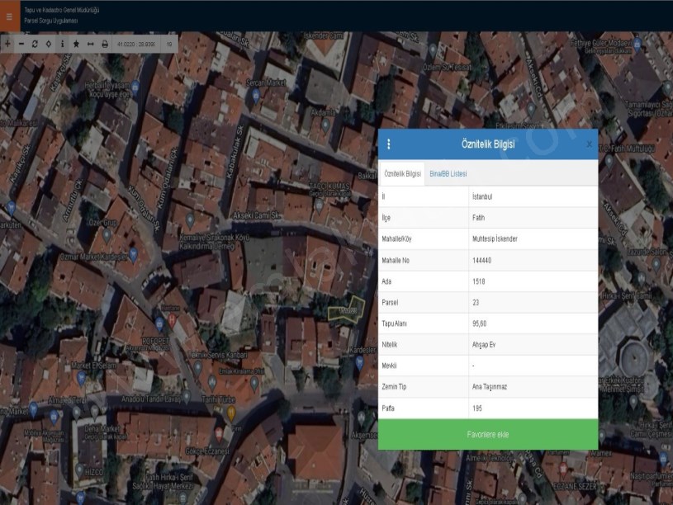Print the map using printer icon
The image size is (673, 505).
tap(104, 43)
